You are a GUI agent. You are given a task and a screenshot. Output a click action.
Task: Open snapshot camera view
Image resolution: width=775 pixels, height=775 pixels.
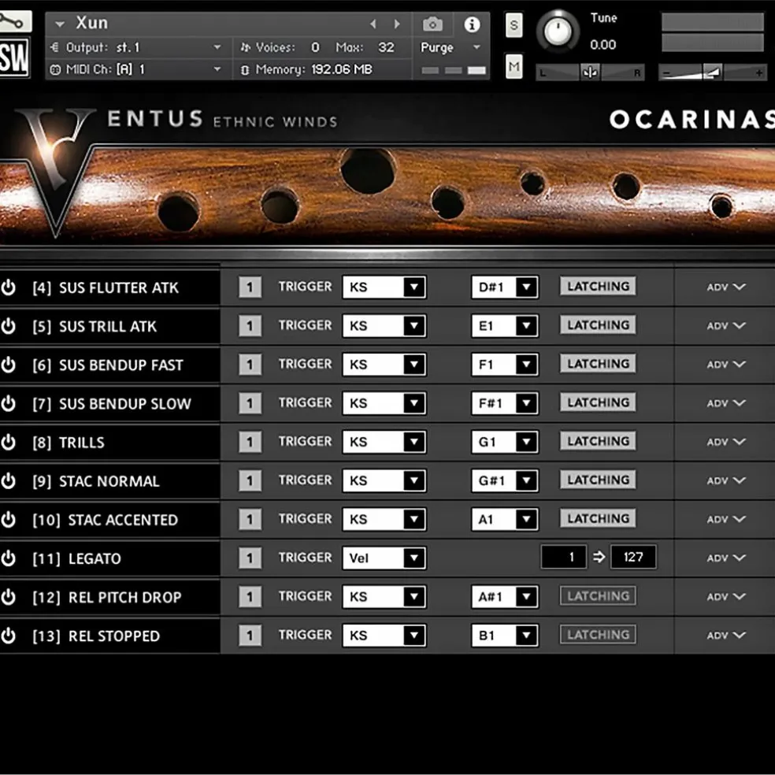tap(432, 24)
